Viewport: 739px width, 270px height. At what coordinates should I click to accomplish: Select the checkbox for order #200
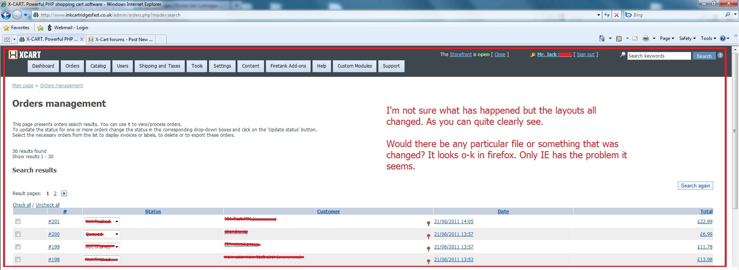(x=18, y=234)
